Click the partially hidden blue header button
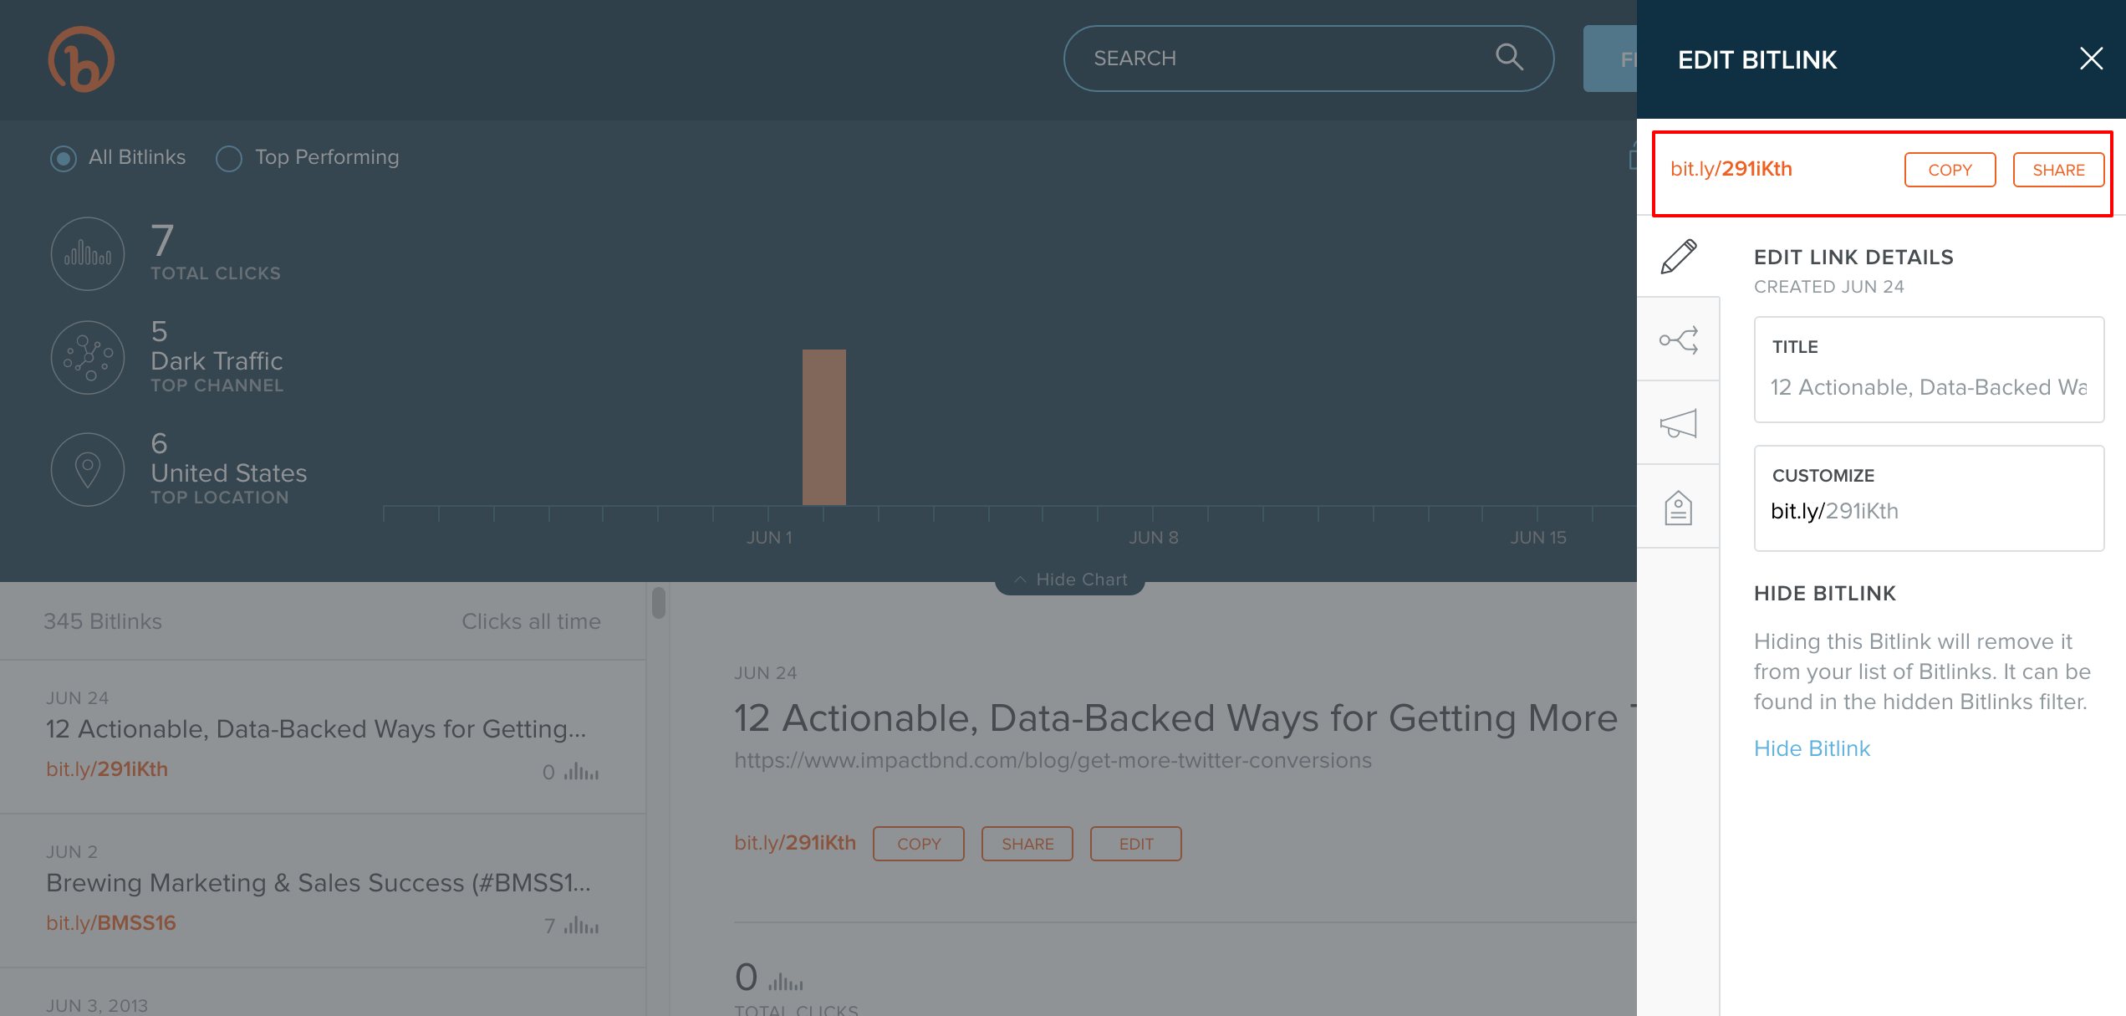The image size is (2126, 1016). [x=1610, y=59]
